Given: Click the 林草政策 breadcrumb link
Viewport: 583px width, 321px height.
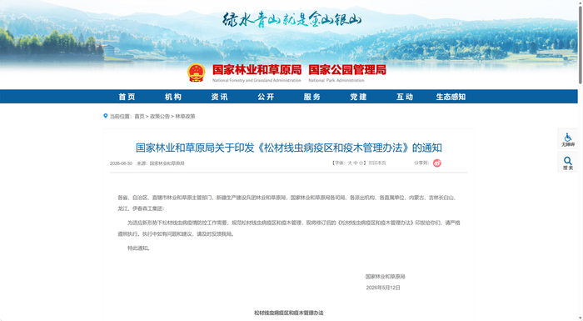Looking at the screenshot, I should pos(185,116).
